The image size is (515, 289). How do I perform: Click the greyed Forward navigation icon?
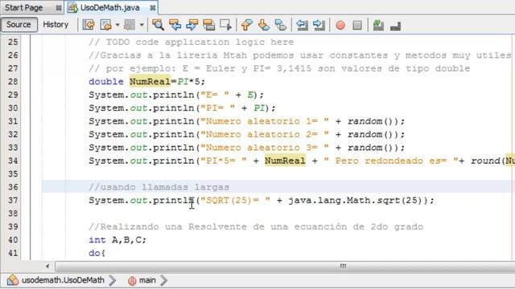point(130,25)
